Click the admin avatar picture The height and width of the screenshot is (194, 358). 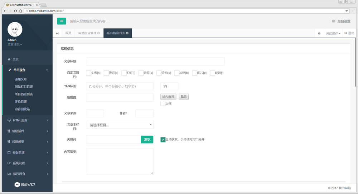tap(15, 29)
